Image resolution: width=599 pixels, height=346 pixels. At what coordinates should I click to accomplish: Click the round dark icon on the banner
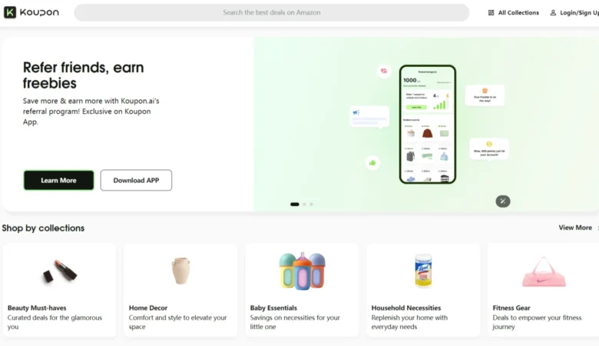pos(503,201)
